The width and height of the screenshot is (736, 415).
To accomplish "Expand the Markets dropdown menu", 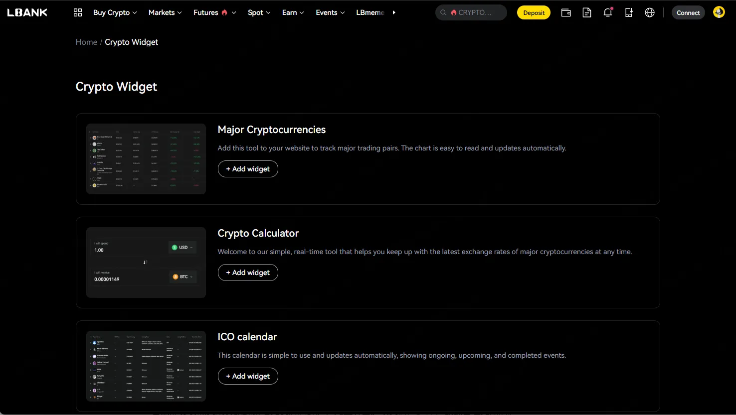I will click(165, 12).
